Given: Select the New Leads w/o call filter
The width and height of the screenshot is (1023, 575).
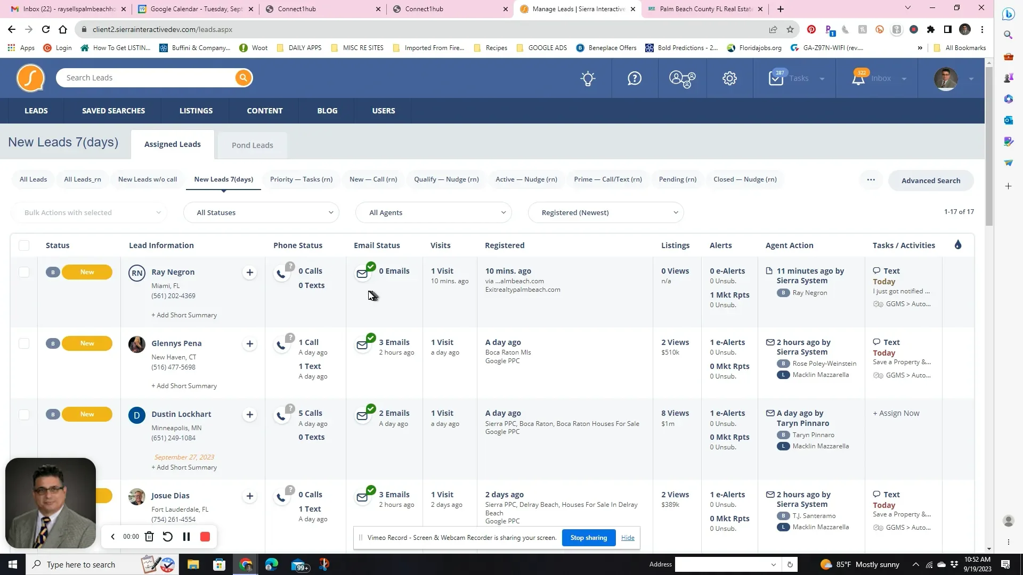Looking at the screenshot, I should 148,179.
